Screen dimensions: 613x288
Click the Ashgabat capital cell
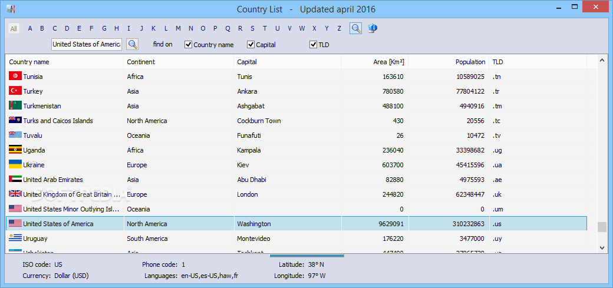point(250,106)
